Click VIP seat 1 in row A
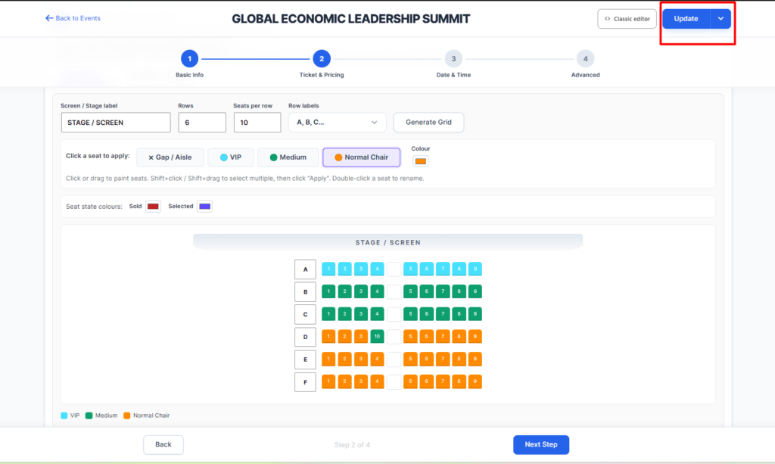 (x=328, y=269)
